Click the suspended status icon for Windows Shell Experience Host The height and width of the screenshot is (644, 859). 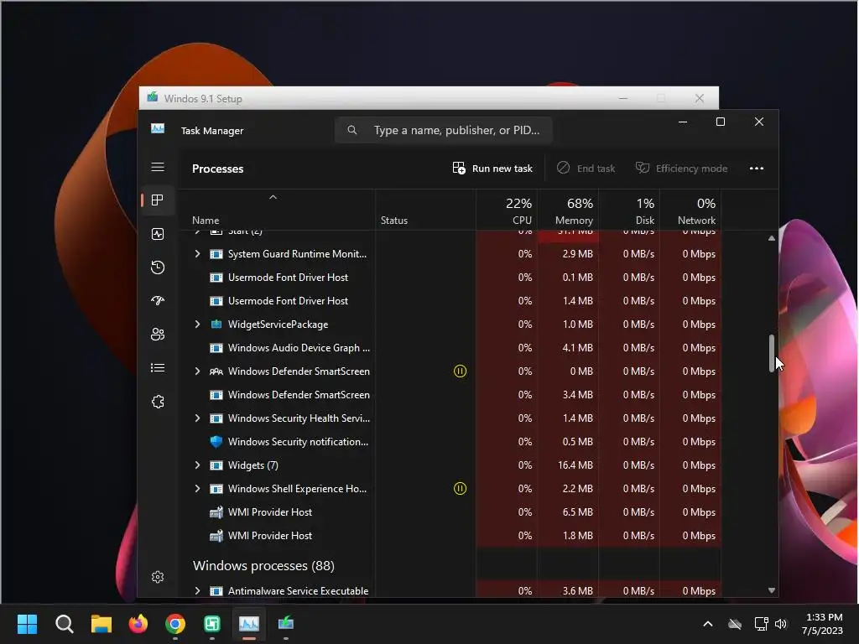tap(461, 489)
